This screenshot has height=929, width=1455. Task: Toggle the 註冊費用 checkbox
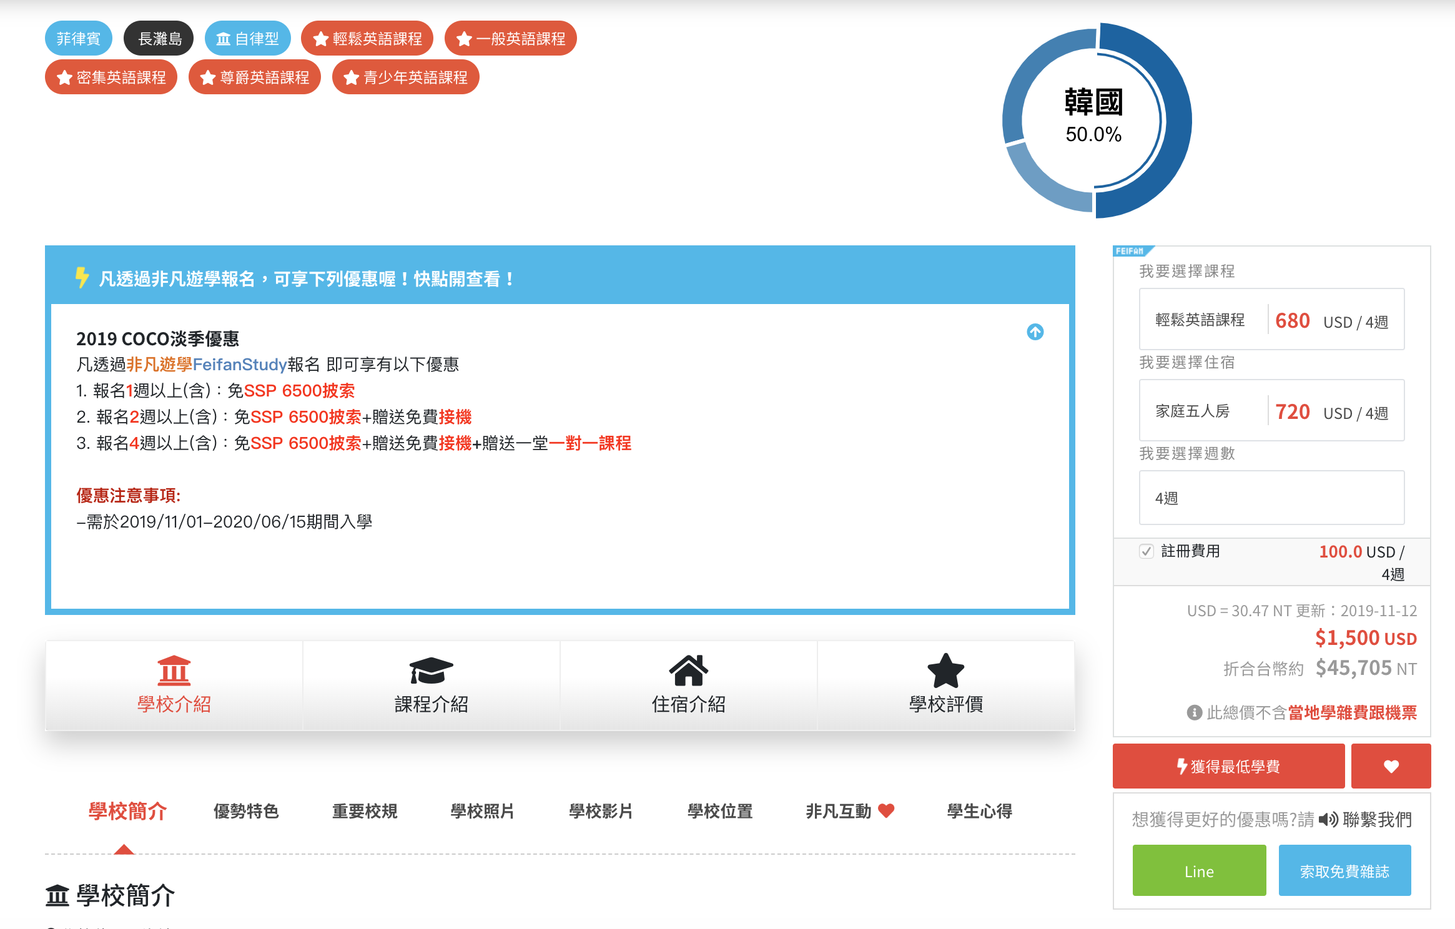[x=1146, y=551]
